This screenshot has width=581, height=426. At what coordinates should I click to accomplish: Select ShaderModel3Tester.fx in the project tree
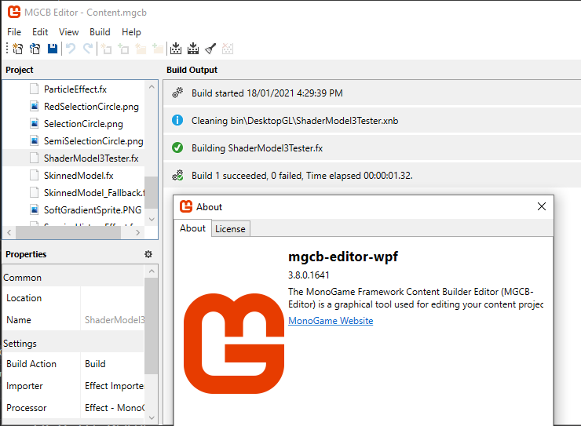pos(91,158)
